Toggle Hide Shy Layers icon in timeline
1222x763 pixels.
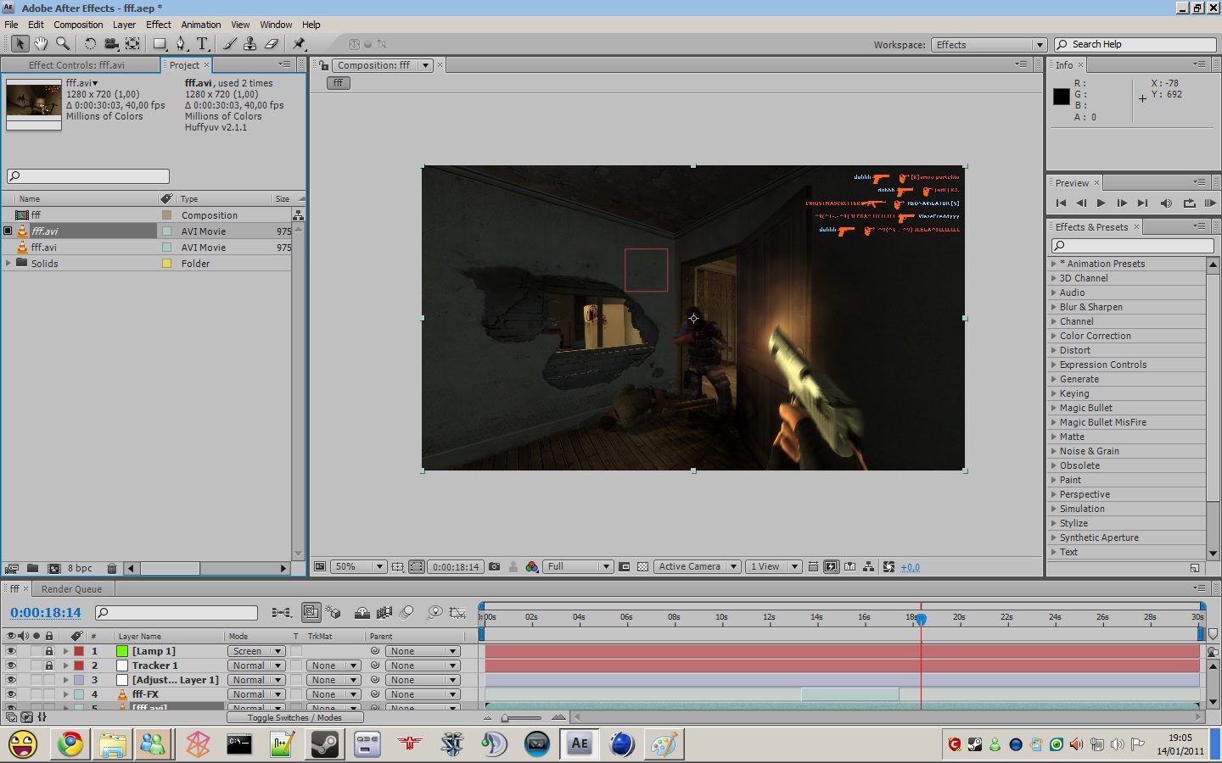pos(362,612)
